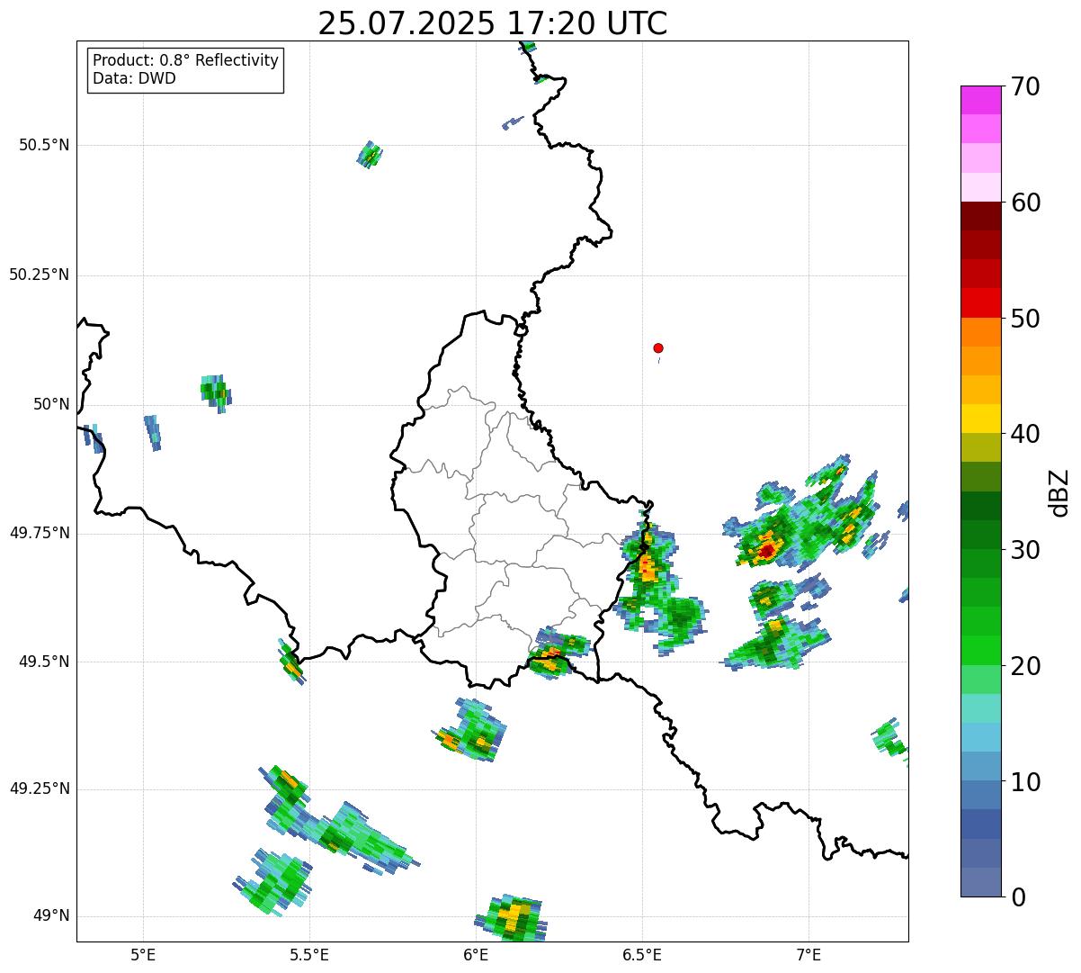Click the magenta top colorbar segment
This screenshot has width=1081, height=973.
click(980, 100)
